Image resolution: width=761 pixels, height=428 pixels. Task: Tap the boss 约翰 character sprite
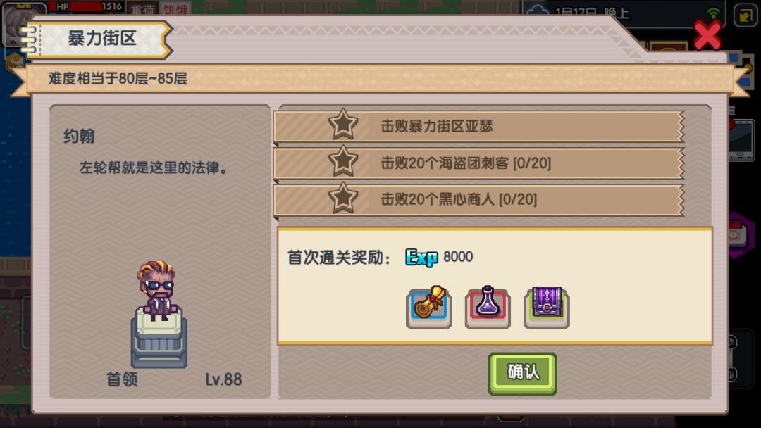(x=156, y=291)
